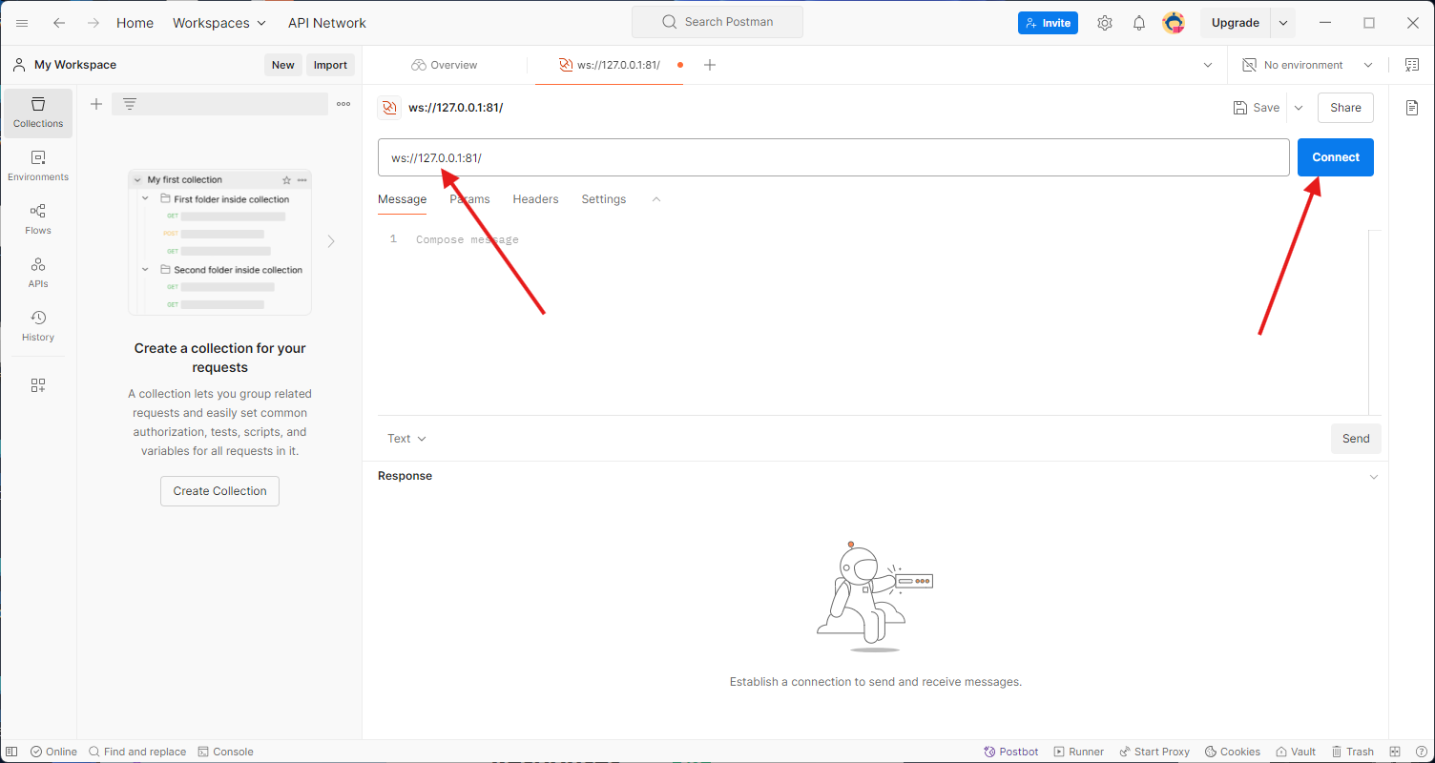The height and width of the screenshot is (763, 1435).
Task: Open Flows from the sidebar
Action: (x=38, y=219)
